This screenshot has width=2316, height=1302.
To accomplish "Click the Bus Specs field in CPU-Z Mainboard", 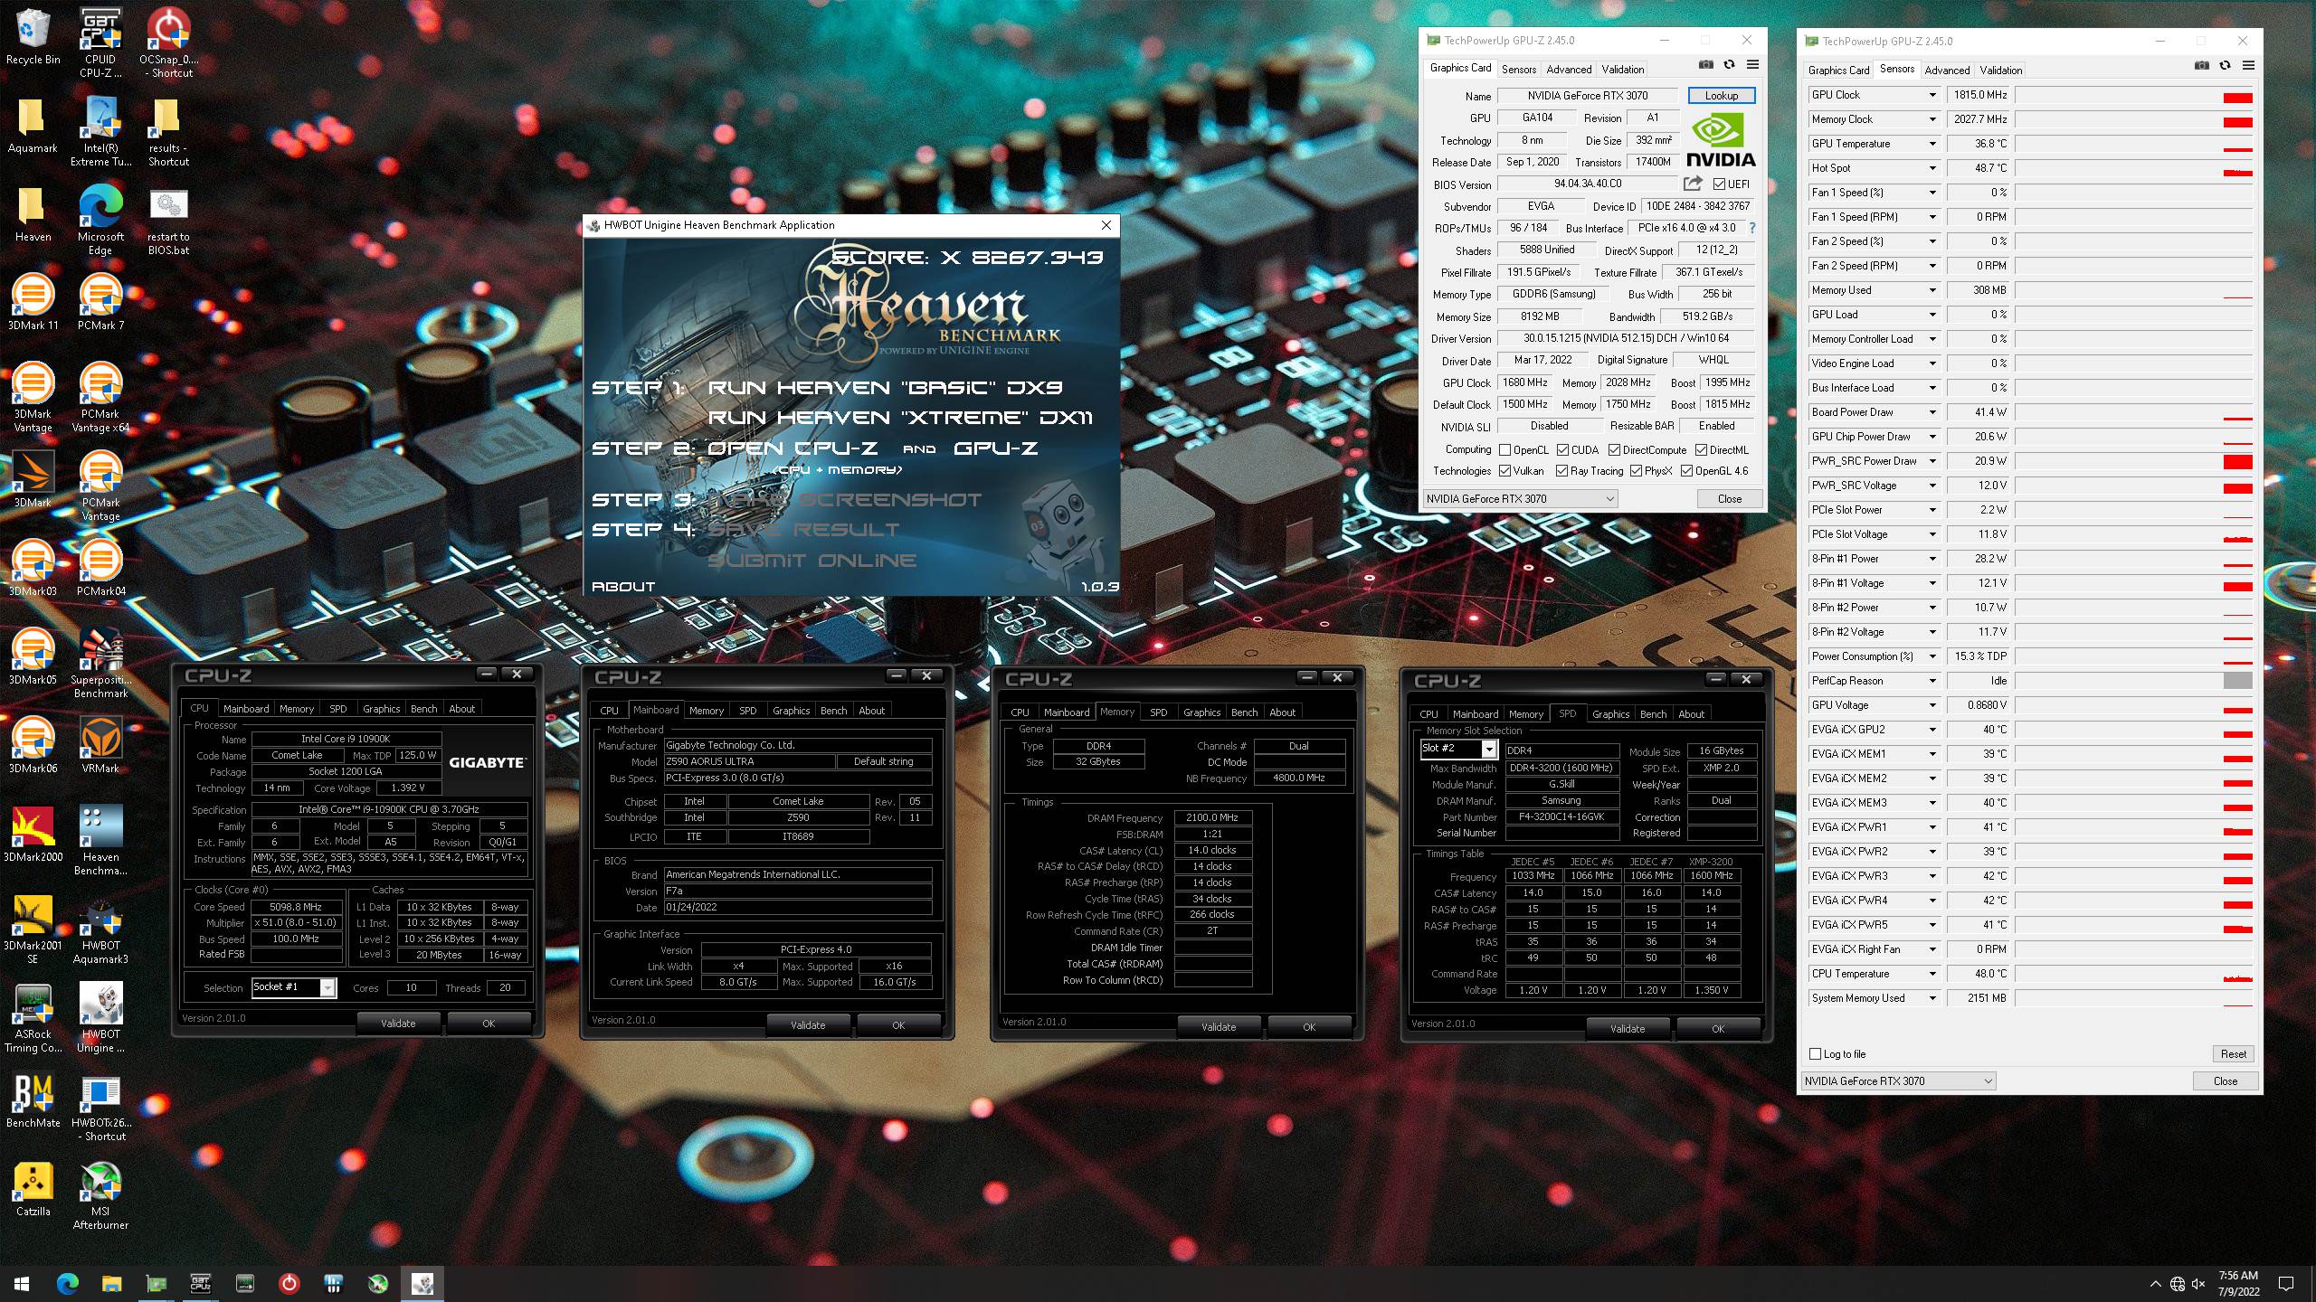I will (797, 778).
